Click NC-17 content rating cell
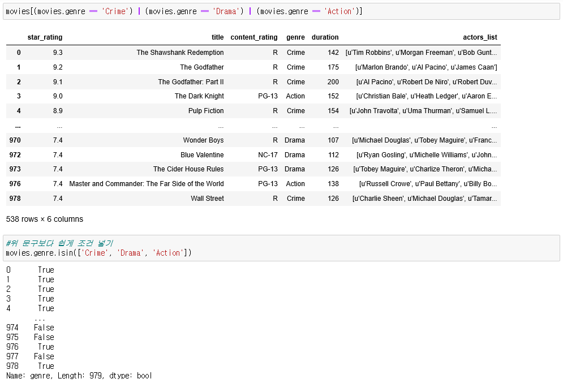This screenshot has height=383, width=563. [x=268, y=155]
